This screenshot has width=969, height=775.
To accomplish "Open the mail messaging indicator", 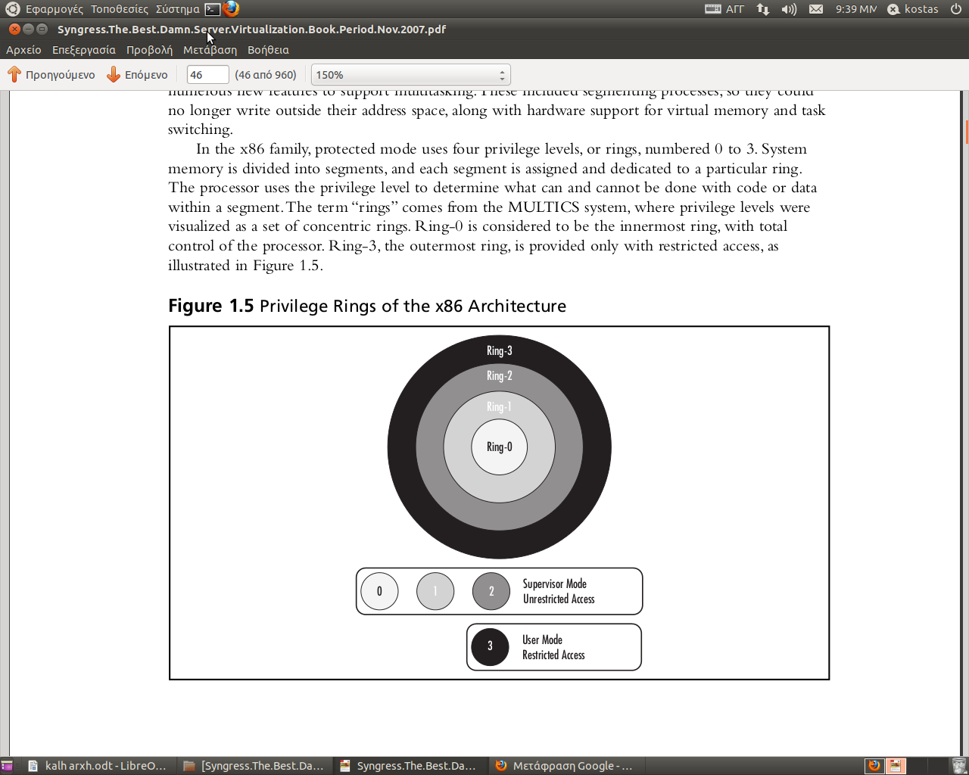I will pyautogui.click(x=816, y=9).
